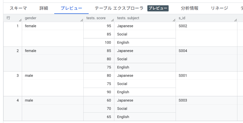The height and width of the screenshot is (123, 243).
Task: Select the プレビュー tab
Action: (71, 8)
